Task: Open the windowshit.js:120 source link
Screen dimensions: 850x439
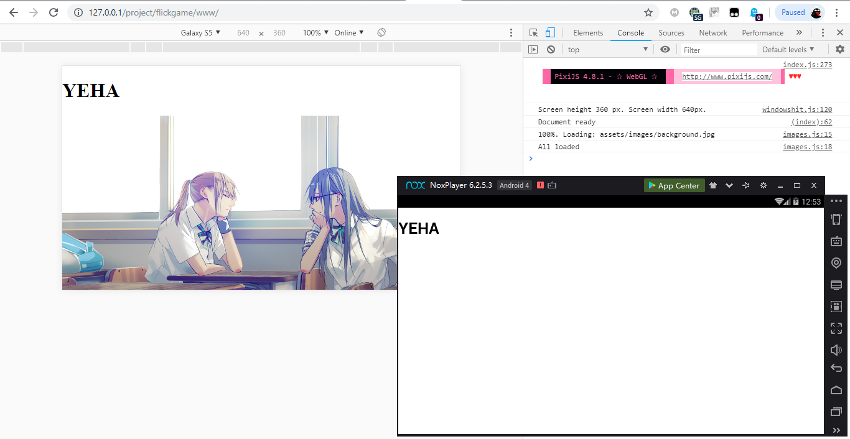Action: coord(797,109)
